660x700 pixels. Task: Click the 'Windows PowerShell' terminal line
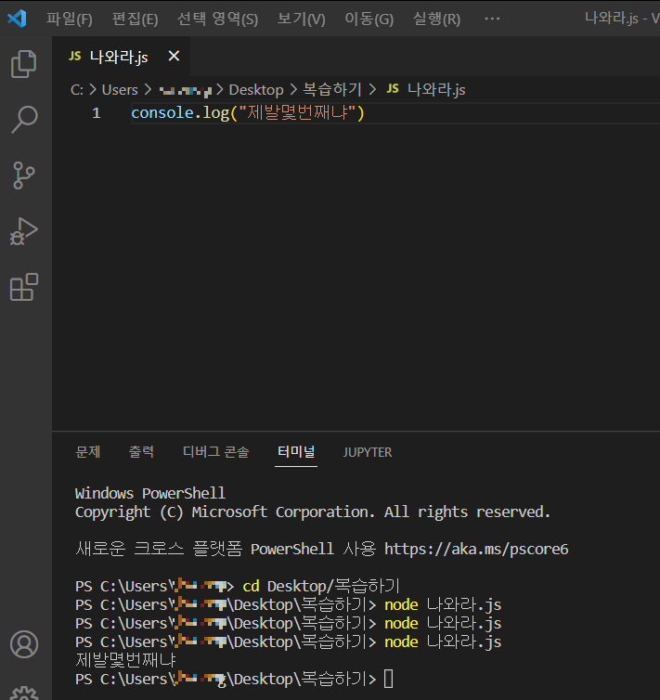(x=150, y=493)
